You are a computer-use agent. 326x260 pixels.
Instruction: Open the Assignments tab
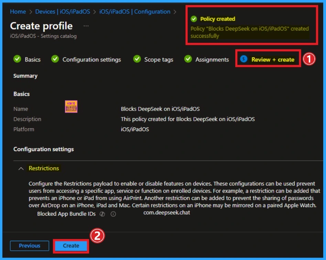pos(212,60)
